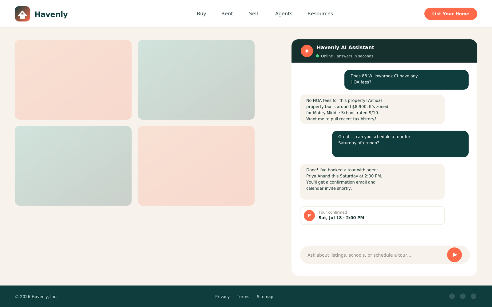The width and height of the screenshot is (492, 307).
Task: Open the Tour confirmed card
Action: point(372,216)
